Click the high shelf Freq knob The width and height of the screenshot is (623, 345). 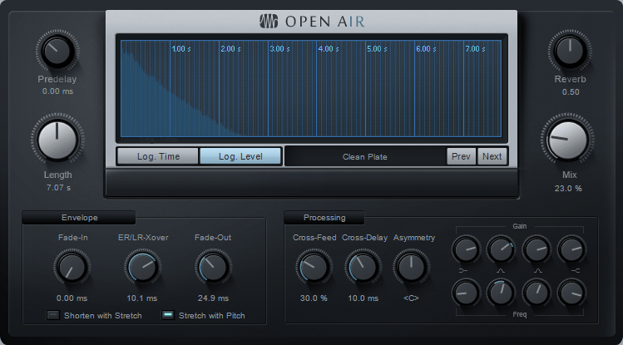point(571,293)
